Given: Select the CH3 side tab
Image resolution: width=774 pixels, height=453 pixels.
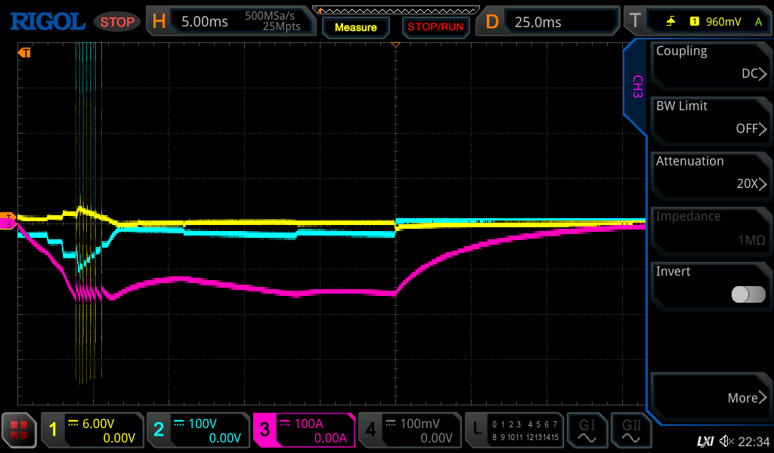Looking at the screenshot, I should coord(636,87).
